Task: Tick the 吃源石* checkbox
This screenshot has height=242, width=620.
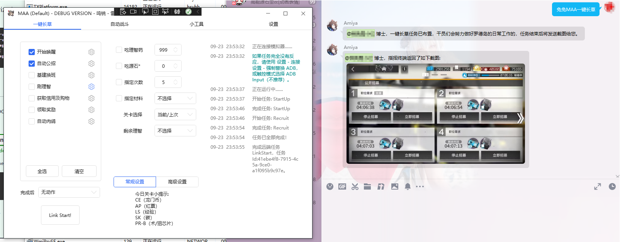Action: coord(119,66)
